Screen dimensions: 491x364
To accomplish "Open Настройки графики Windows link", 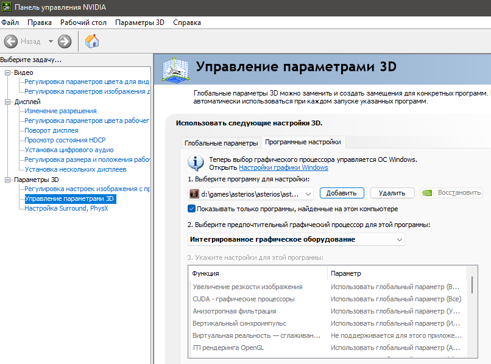I will pos(283,167).
